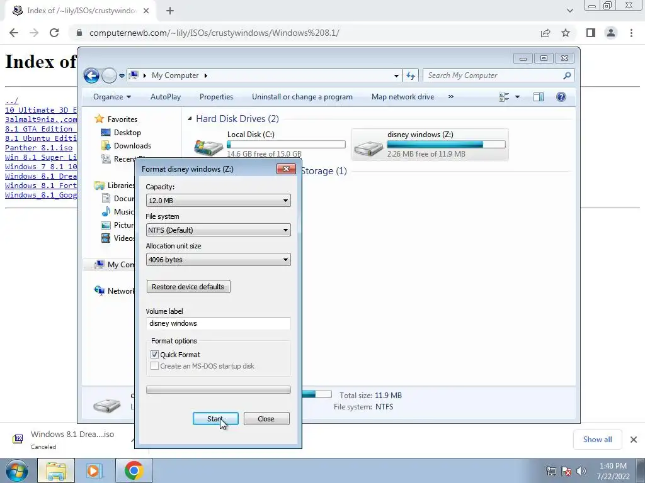This screenshot has width=645, height=483.
Task: Toggle the preview pane icon
Action: (539, 97)
